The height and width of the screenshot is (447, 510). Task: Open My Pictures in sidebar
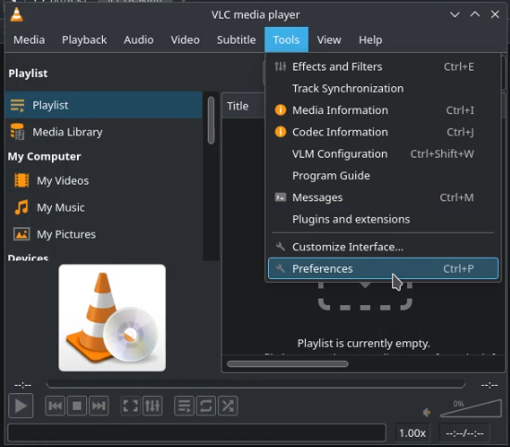click(x=104, y=235)
